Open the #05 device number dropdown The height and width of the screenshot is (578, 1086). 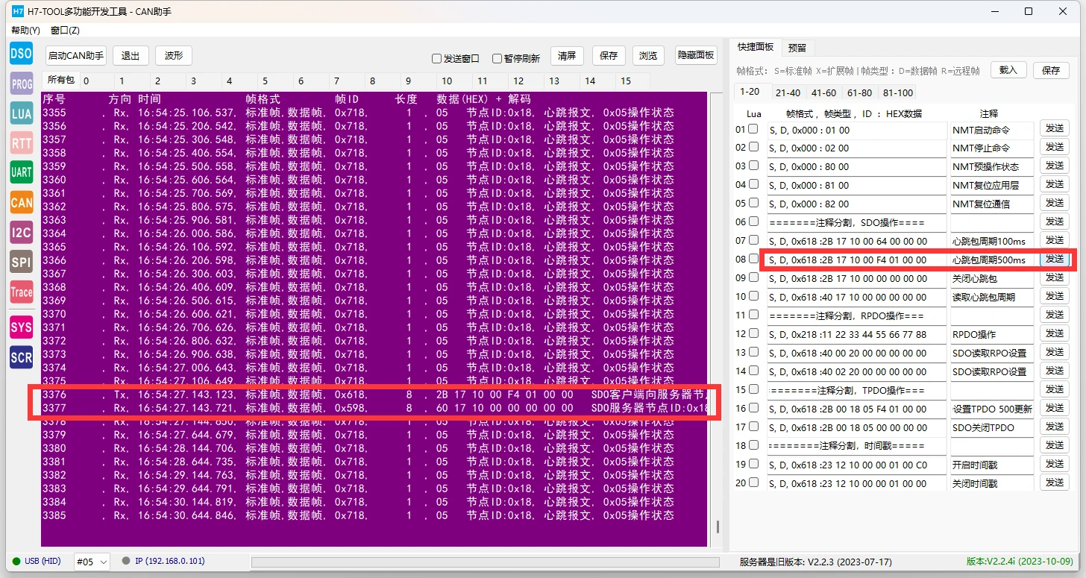click(92, 562)
